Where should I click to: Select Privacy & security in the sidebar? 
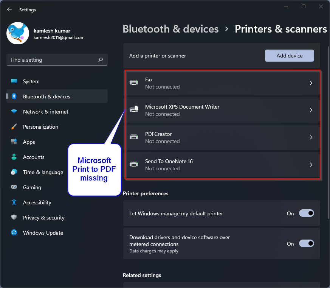14,218
